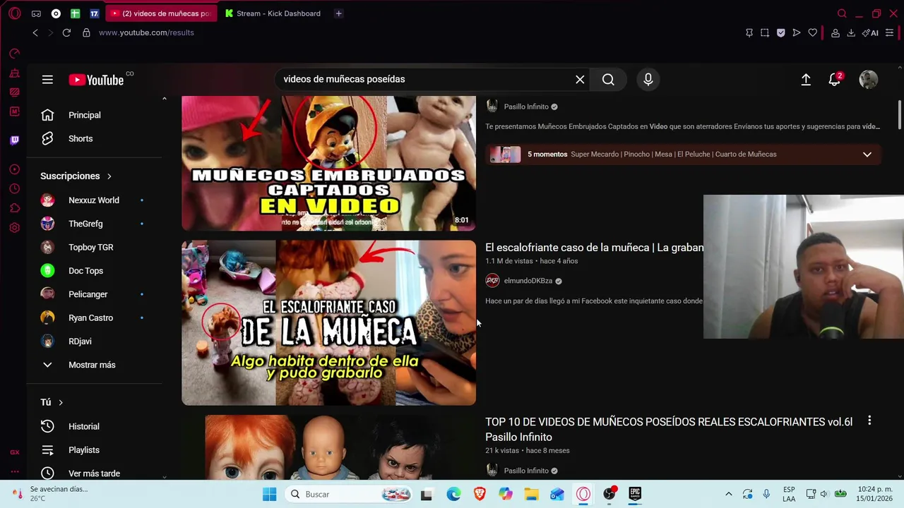Open GX Control speedometer in sidebar

(x=14, y=53)
